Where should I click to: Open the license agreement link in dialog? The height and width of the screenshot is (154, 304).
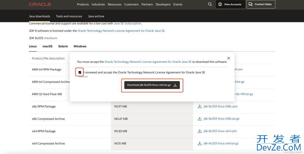[x=148, y=62]
